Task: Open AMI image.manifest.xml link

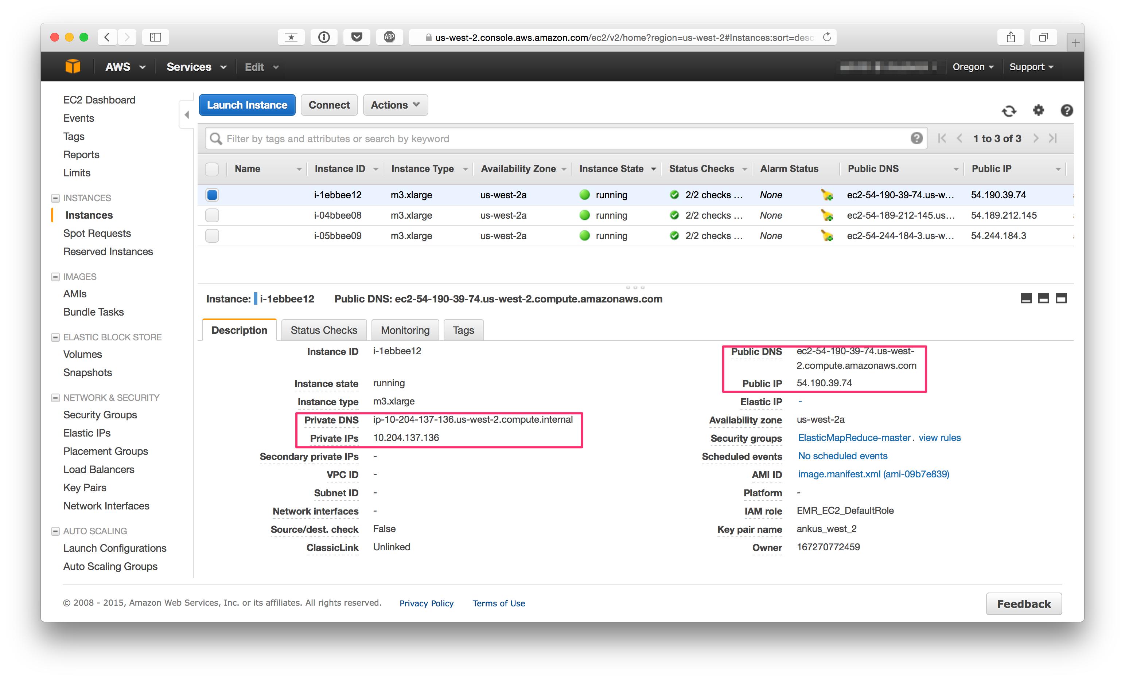Action: tap(873, 474)
